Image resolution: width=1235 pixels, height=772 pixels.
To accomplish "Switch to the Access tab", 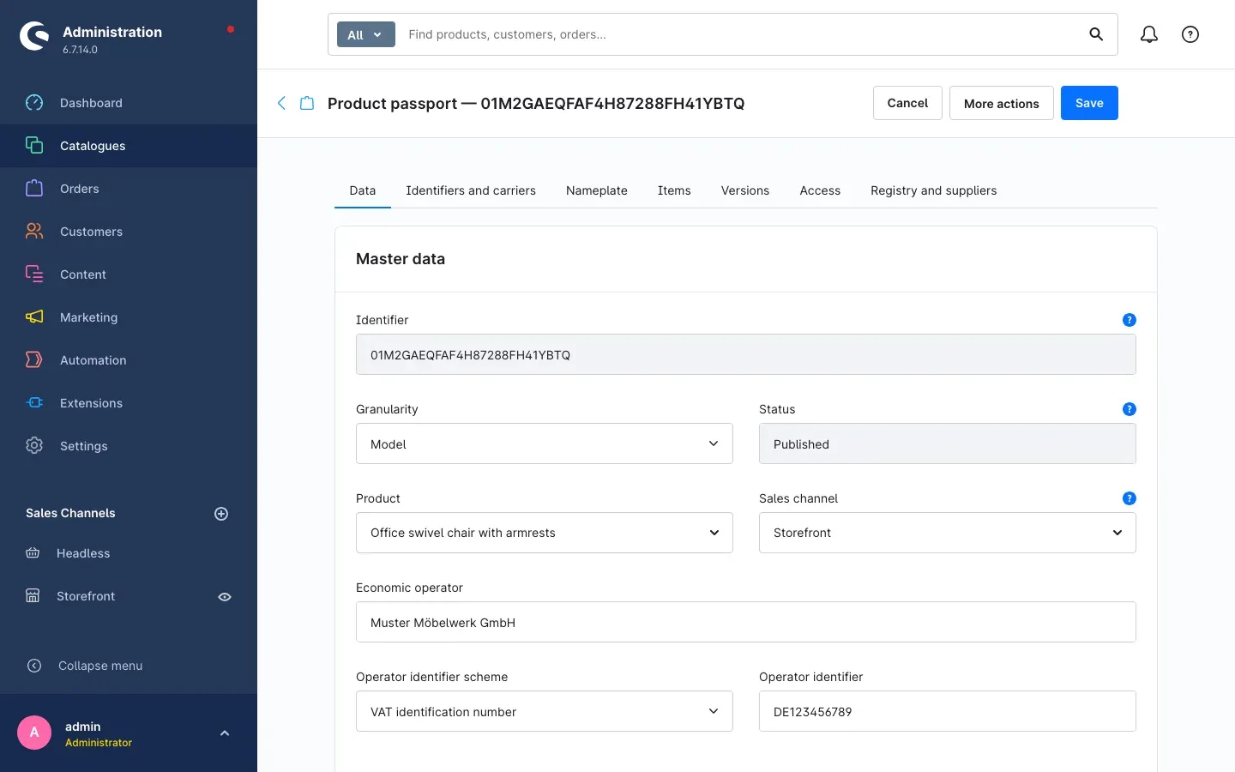I will pos(820,190).
